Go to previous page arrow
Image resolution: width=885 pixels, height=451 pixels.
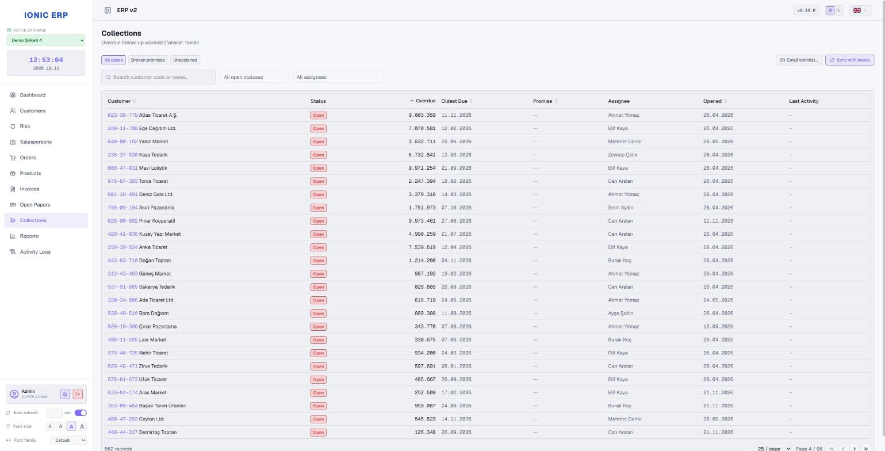(843, 449)
